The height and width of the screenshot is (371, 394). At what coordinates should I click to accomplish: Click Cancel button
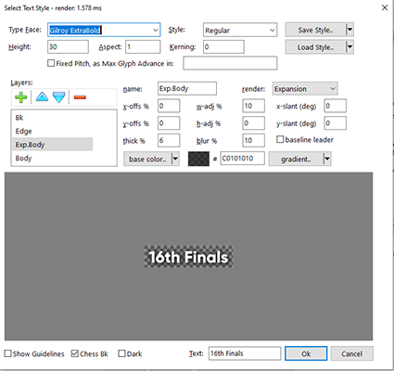click(352, 353)
